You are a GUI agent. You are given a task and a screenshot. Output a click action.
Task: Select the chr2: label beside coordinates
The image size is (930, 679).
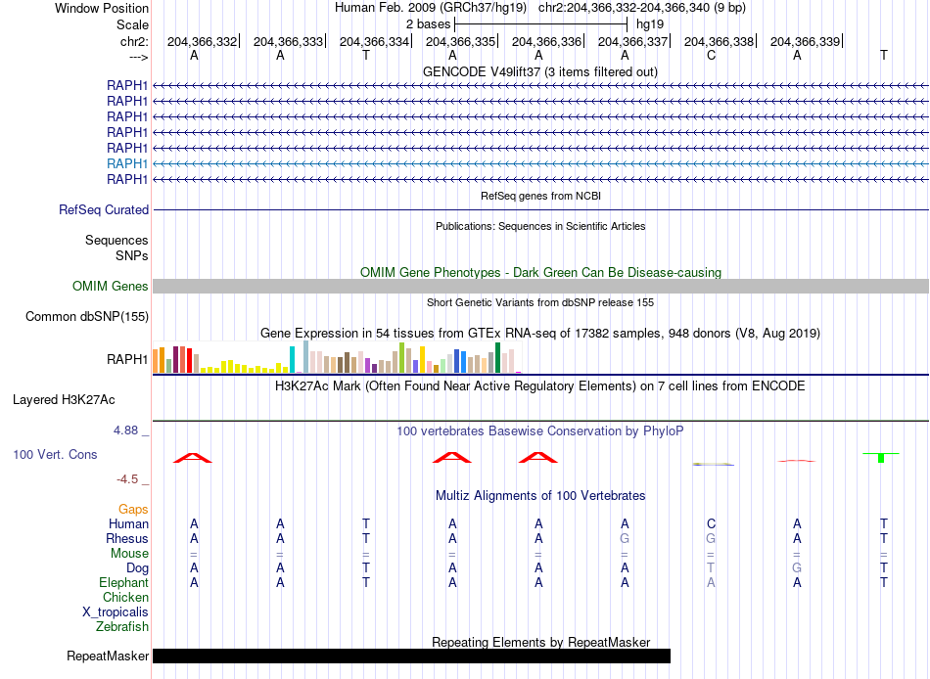pos(134,41)
